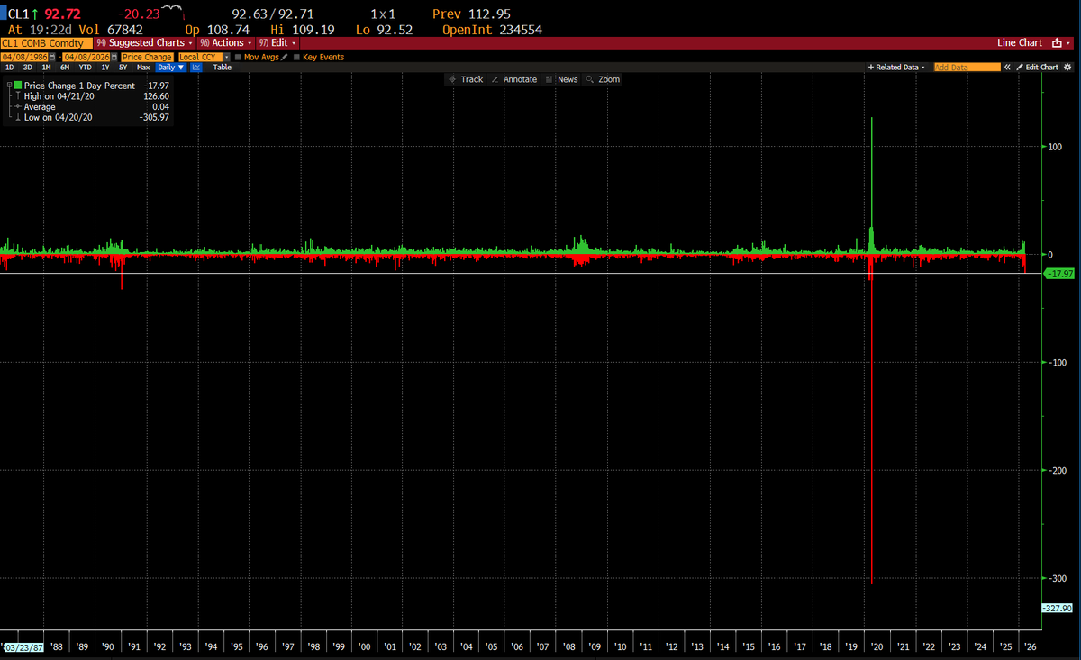Enable the Mov Avgs checkbox
This screenshot has height=660, width=1081.
click(238, 57)
